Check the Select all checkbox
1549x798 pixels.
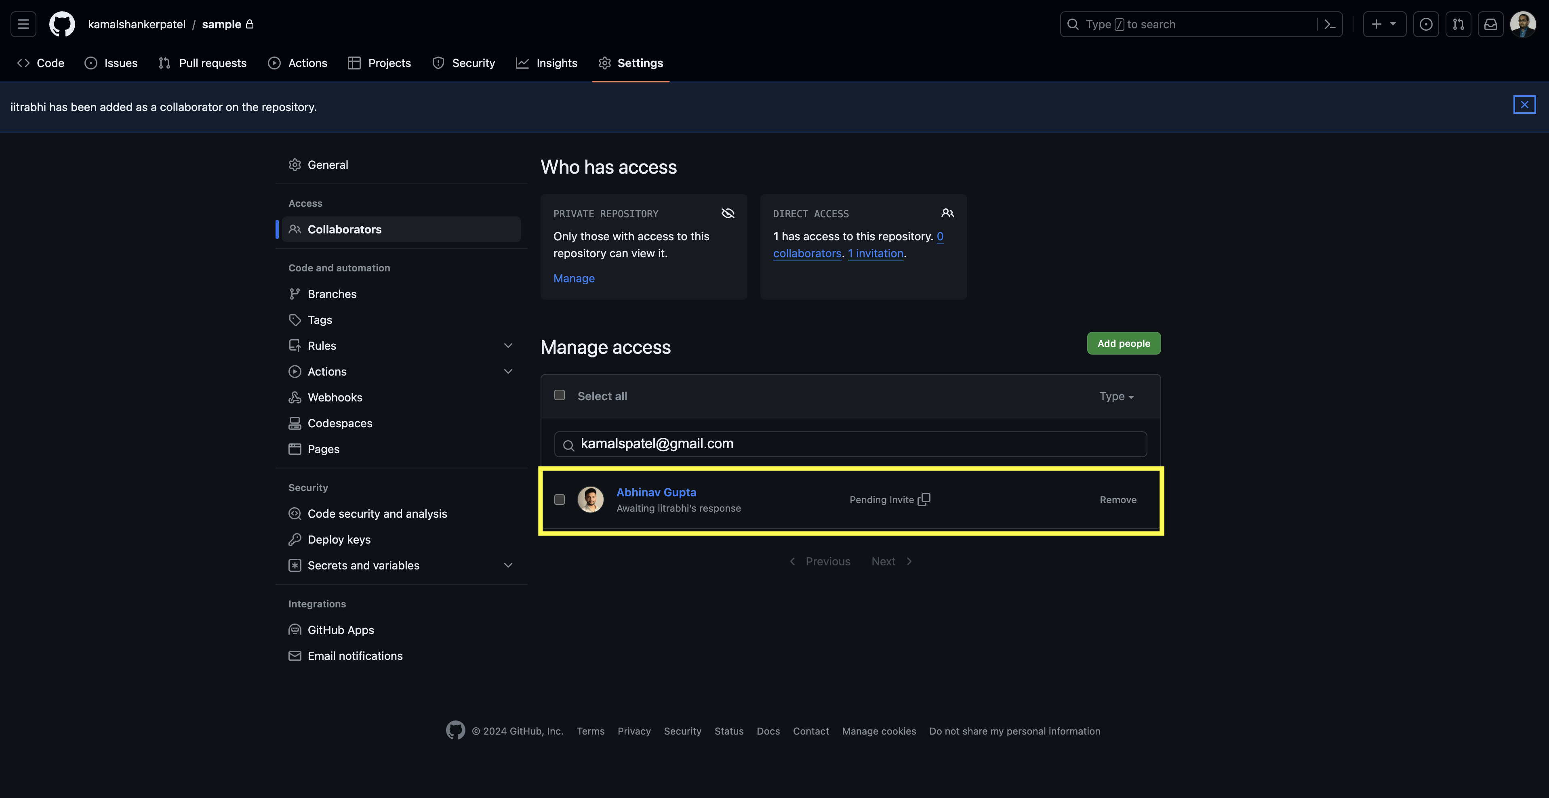(559, 395)
